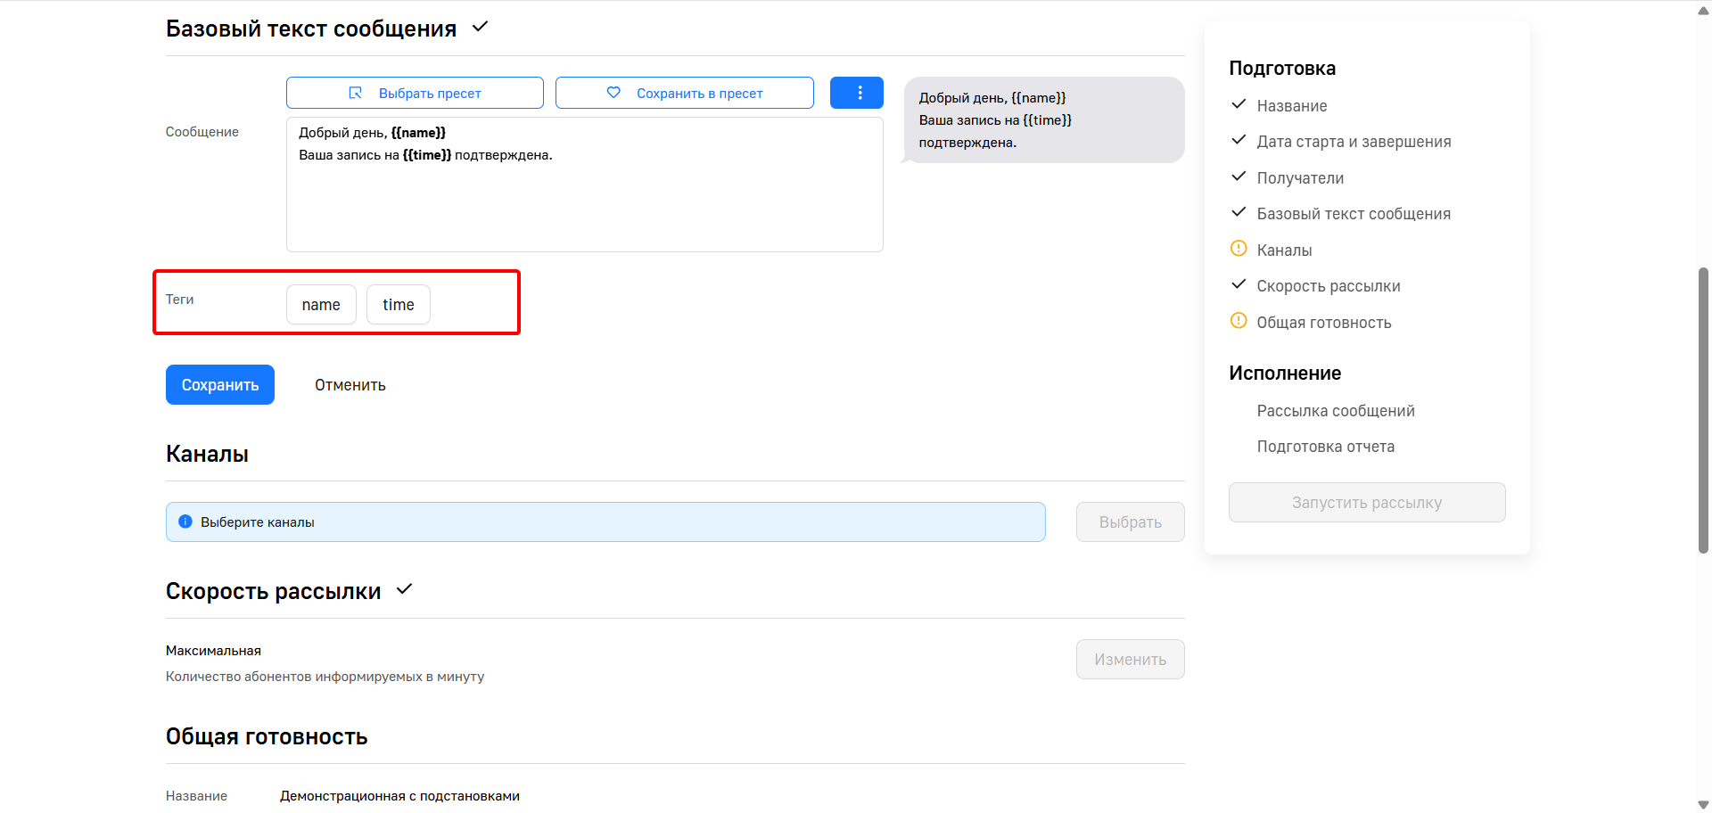Click checkmark next to Базовый текст сообщения heading
Image resolution: width=1712 pixels, height=813 pixels.
480,27
